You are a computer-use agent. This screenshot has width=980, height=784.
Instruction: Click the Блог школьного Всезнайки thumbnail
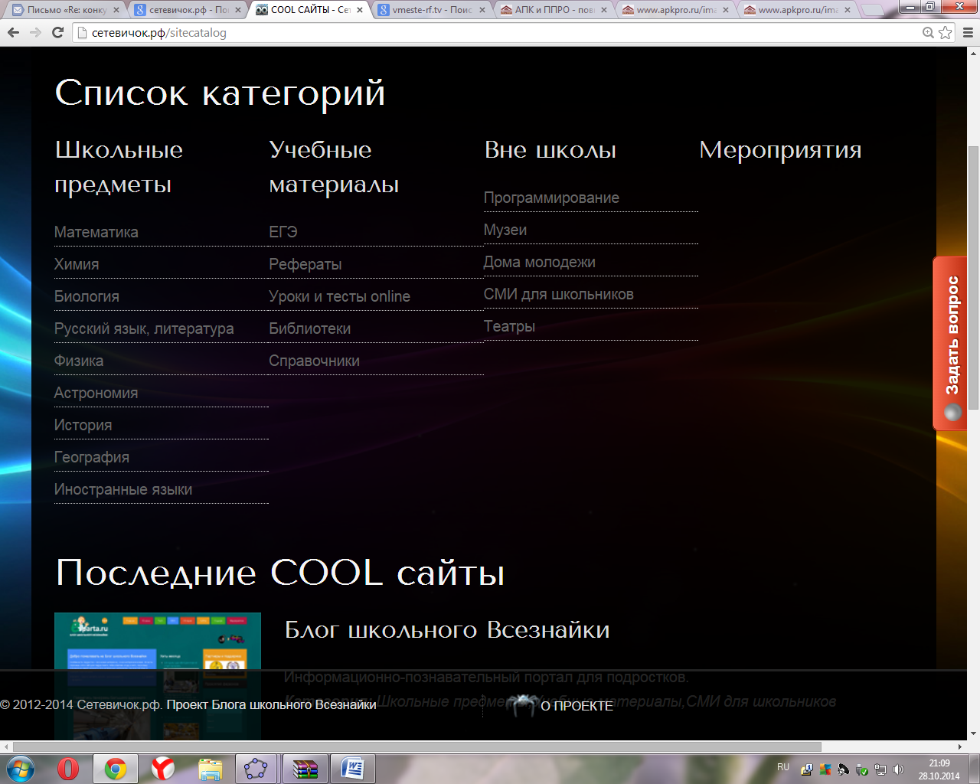(158, 642)
